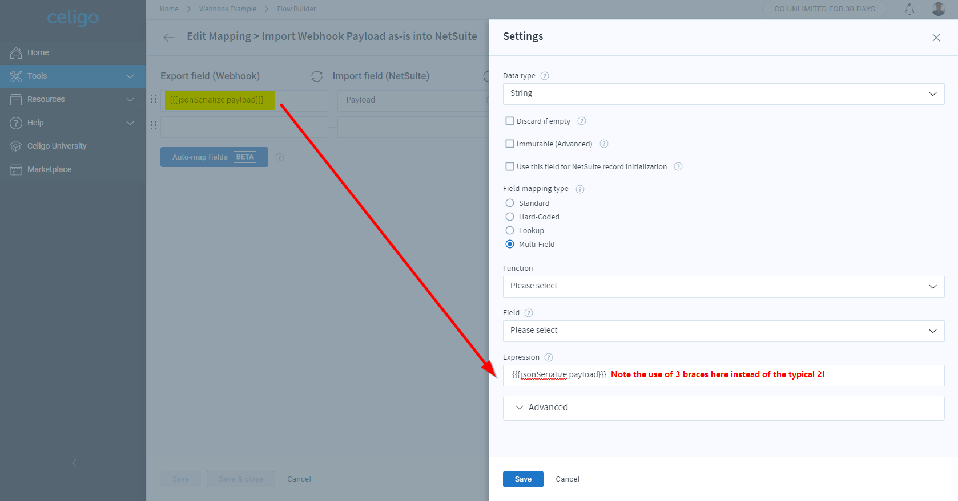Enable the Discard if empty checkbox
This screenshot has width=958, height=501.
(x=510, y=121)
